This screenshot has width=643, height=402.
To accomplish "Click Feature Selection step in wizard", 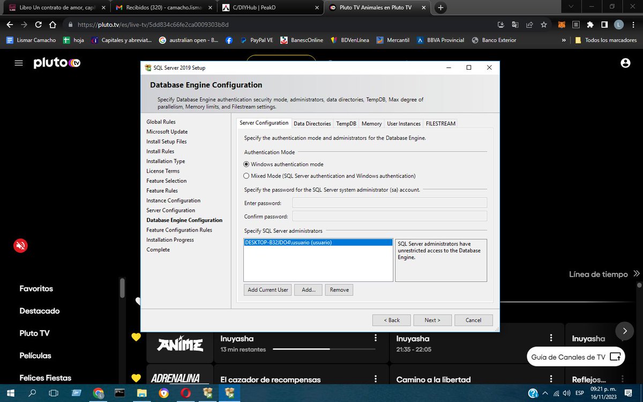I will (x=167, y=181).
